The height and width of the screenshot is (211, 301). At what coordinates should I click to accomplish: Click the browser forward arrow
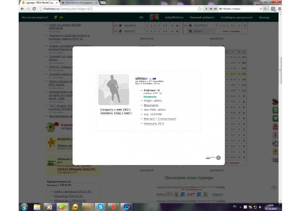click(x=28, y=9)
